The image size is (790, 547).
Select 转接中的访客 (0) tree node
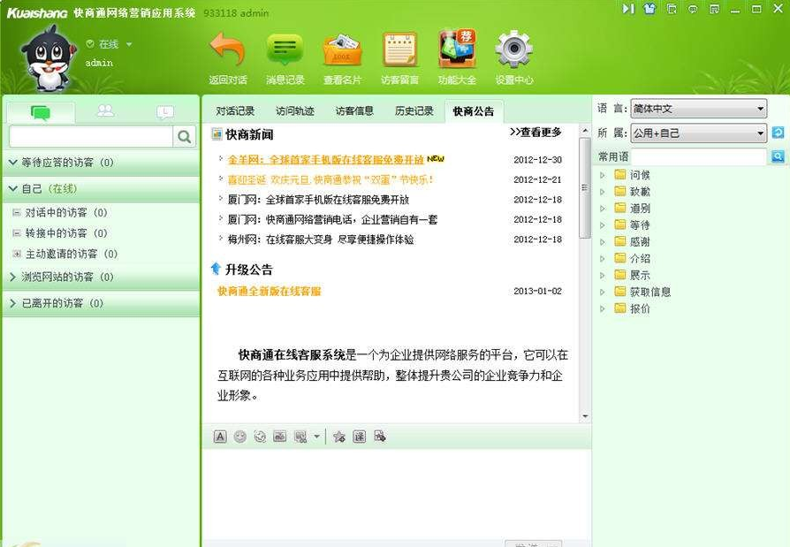[66, 233]
